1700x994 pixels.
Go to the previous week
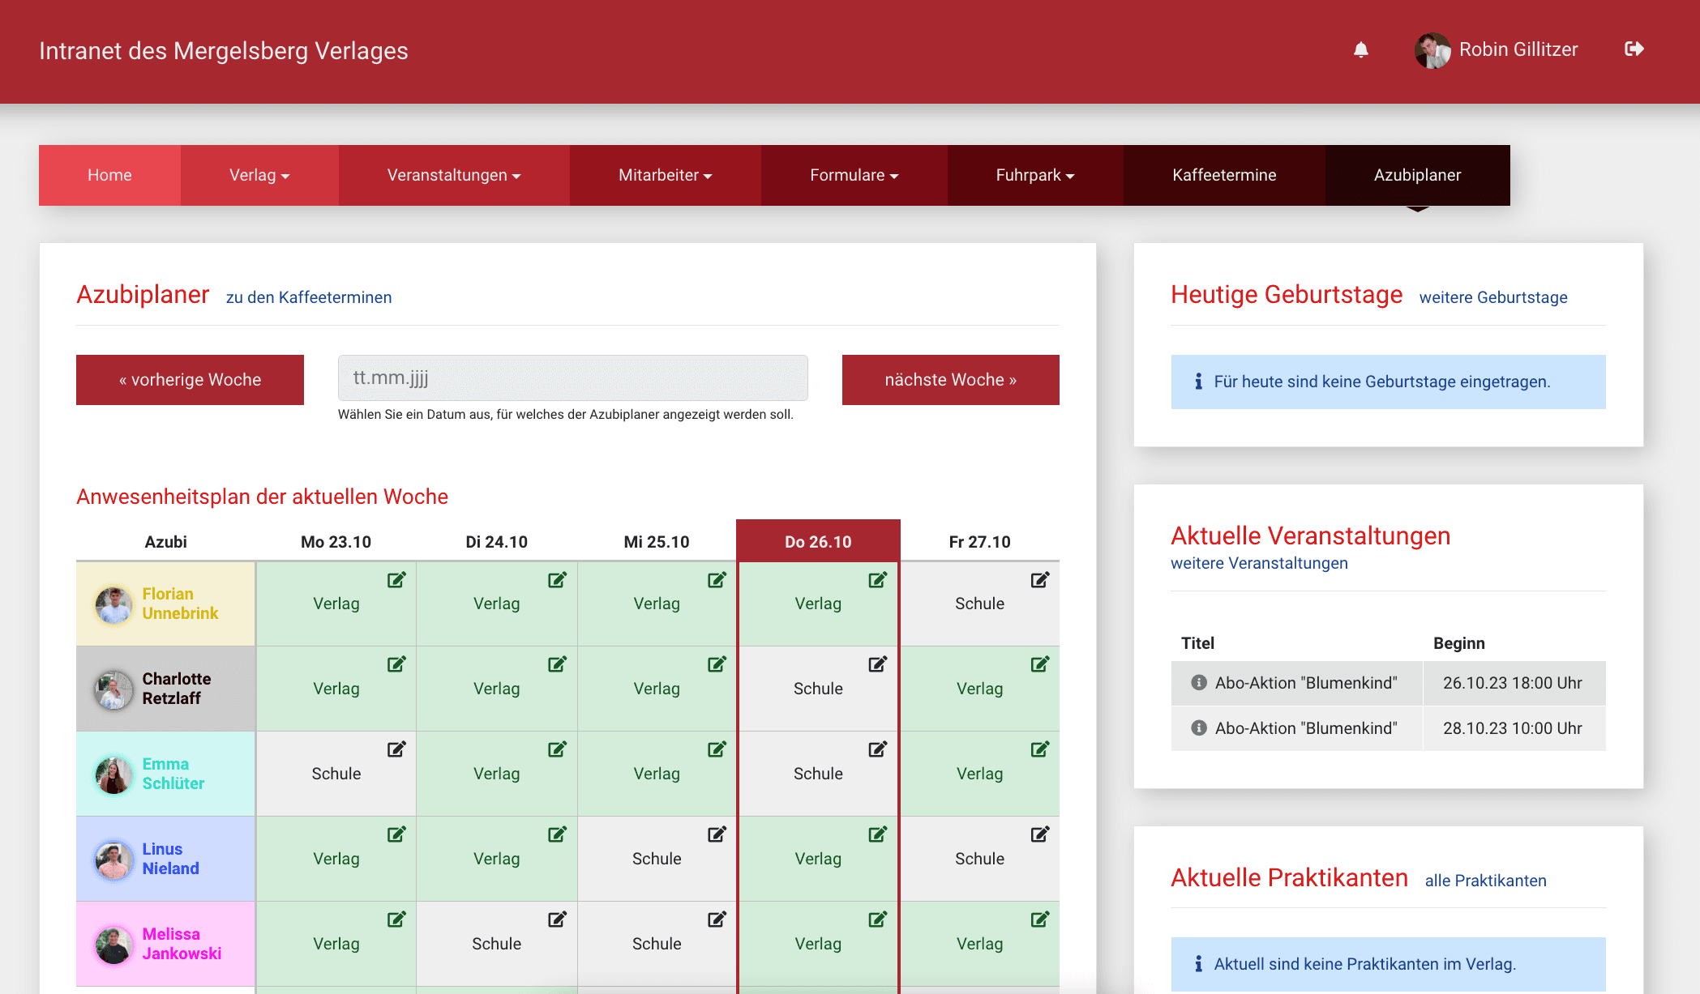pos(190,379)
